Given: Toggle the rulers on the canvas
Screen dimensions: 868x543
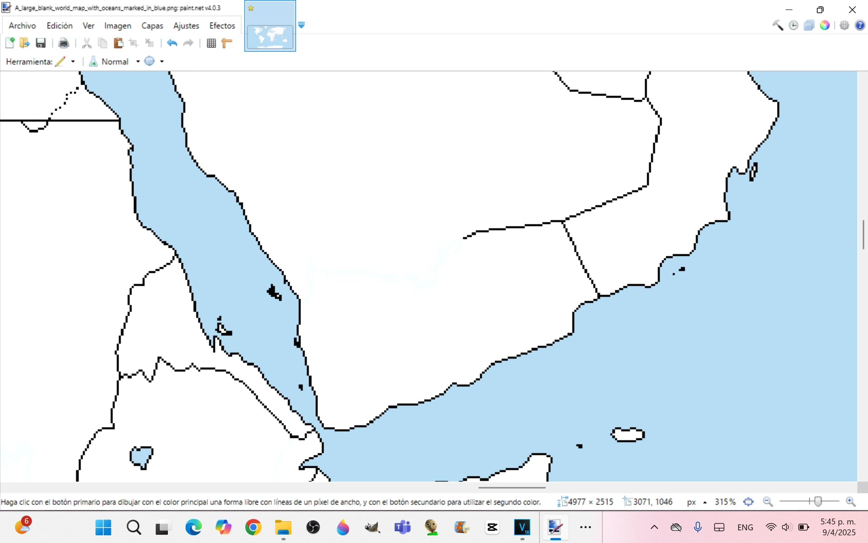Looking at the screenshot, I should pos(226,43).
